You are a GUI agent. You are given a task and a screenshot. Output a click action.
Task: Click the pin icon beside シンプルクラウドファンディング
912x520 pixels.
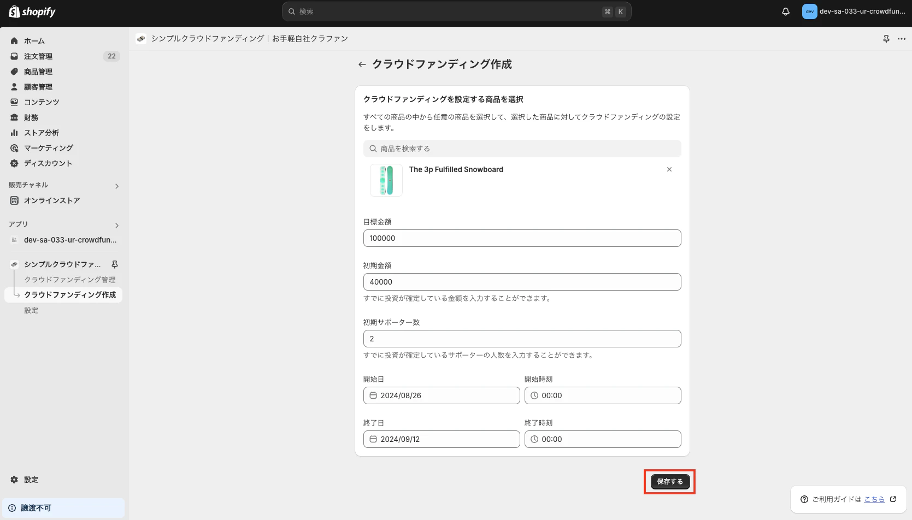(x=114, y=264)
